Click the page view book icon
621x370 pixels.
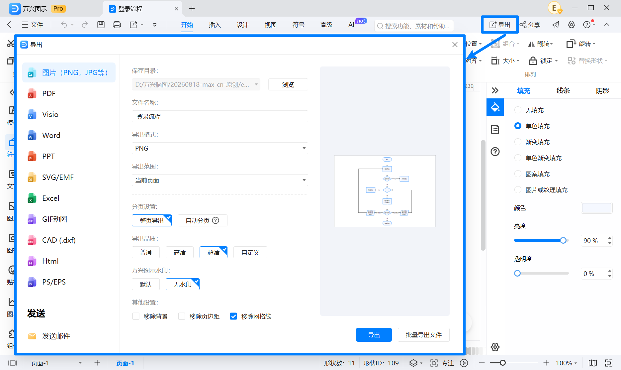pyautogui.click(x=593, y=363)
